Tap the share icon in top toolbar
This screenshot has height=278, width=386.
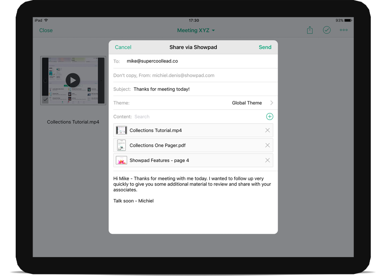click(x=310, y=30)
